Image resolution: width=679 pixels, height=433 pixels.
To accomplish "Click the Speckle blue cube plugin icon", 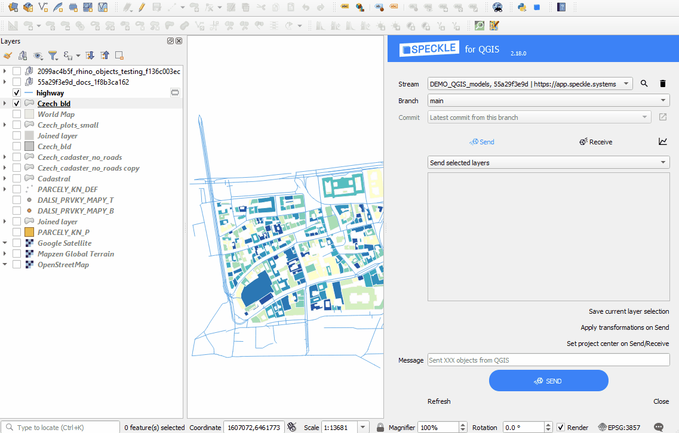I will pyautogui.click(x=537, y=7).
